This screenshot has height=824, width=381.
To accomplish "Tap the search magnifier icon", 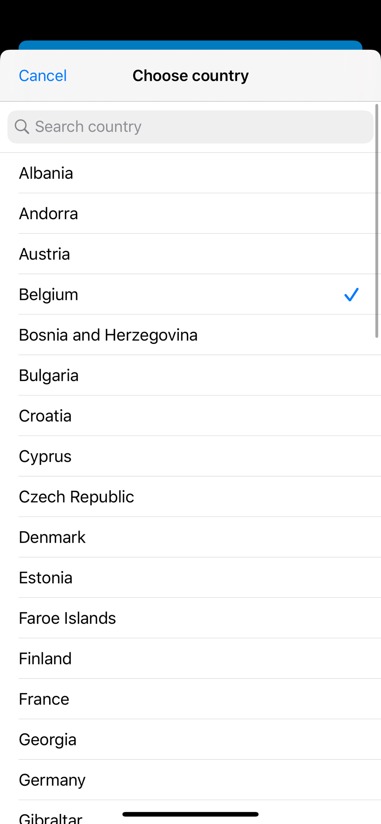I will (22, 126).
